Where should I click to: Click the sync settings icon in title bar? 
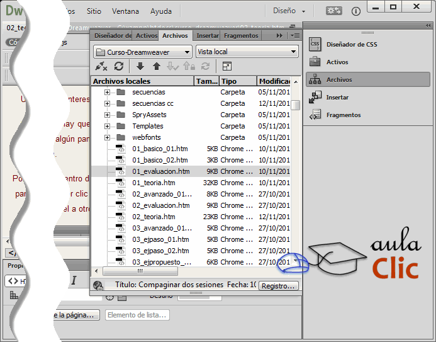[x=335, y=11]
